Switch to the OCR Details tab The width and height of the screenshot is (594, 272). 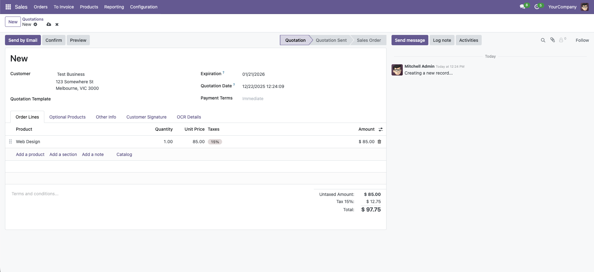pyautogui.click(x=189, y=117)
